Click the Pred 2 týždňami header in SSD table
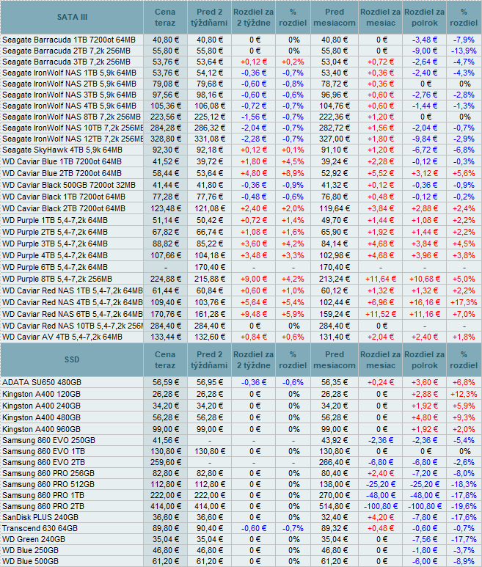Image resolution: width=482 pixels, height=567 pixels. (209, 360)
